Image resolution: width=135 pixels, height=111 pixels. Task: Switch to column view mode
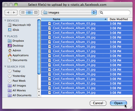(36, 12)
